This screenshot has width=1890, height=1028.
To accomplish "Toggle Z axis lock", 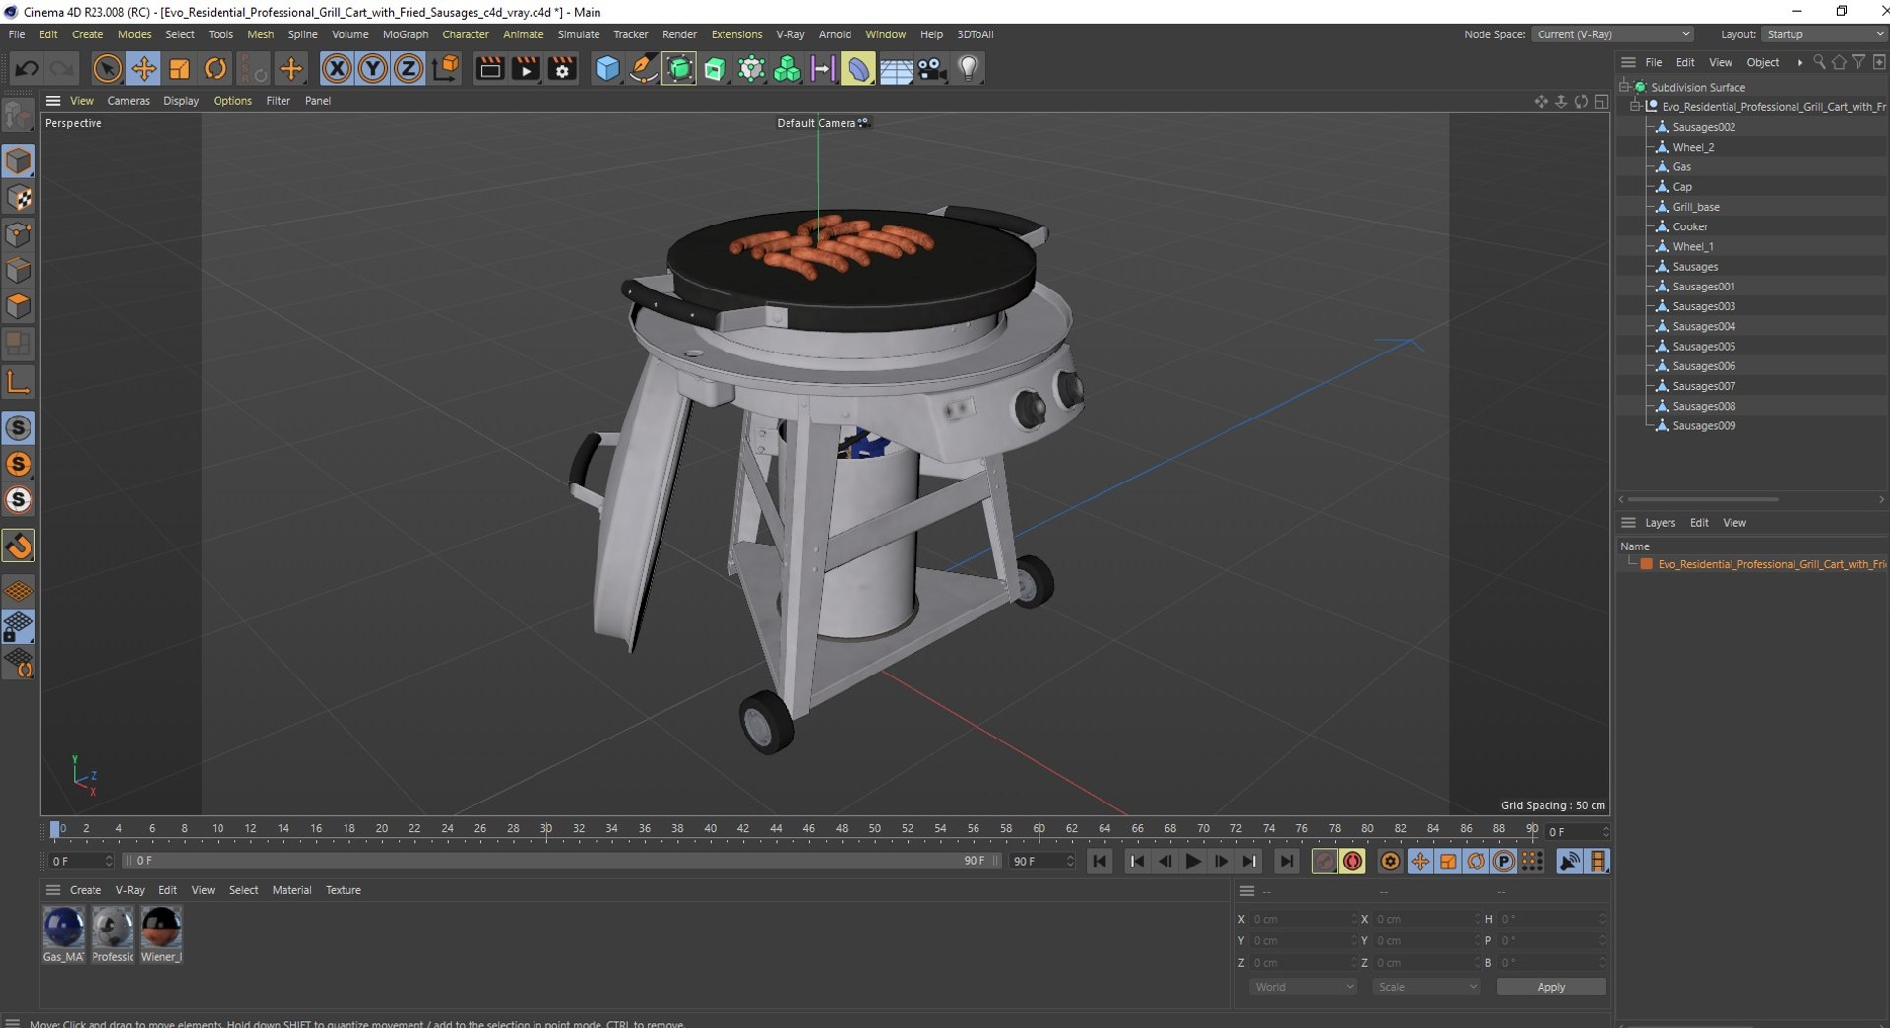I will tap(409, 68).
